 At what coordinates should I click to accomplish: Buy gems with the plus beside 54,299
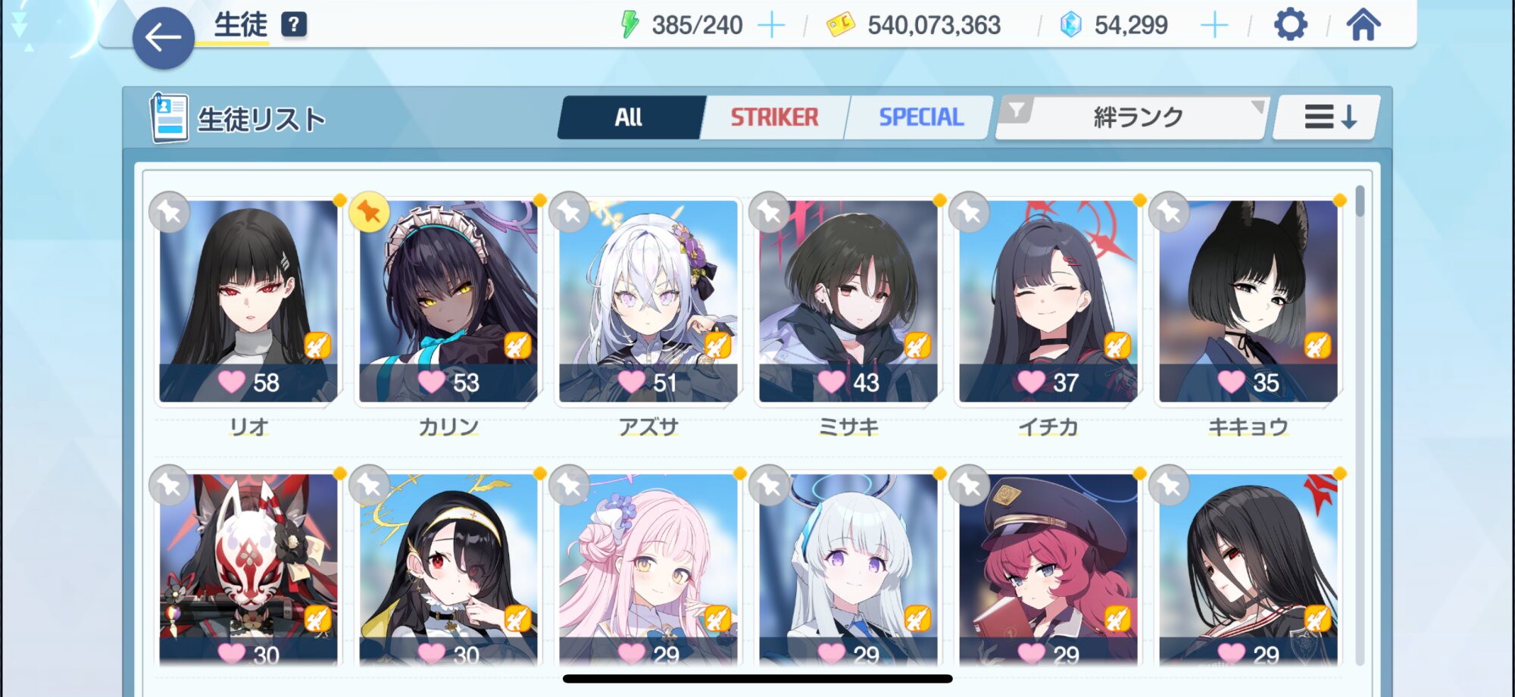tap(1214, 26)
